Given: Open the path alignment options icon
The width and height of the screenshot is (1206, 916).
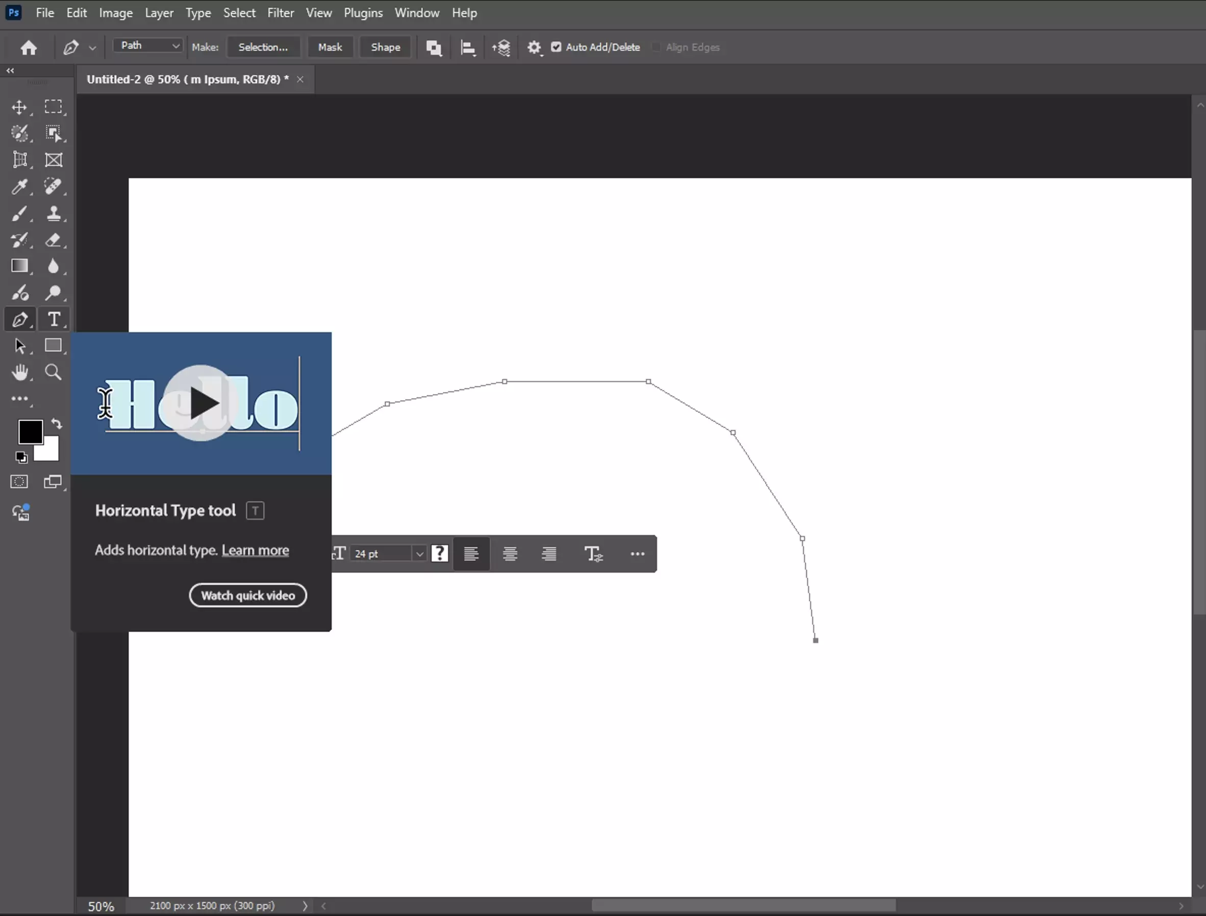Looking at the screenshot, I should tap(468, 48).
